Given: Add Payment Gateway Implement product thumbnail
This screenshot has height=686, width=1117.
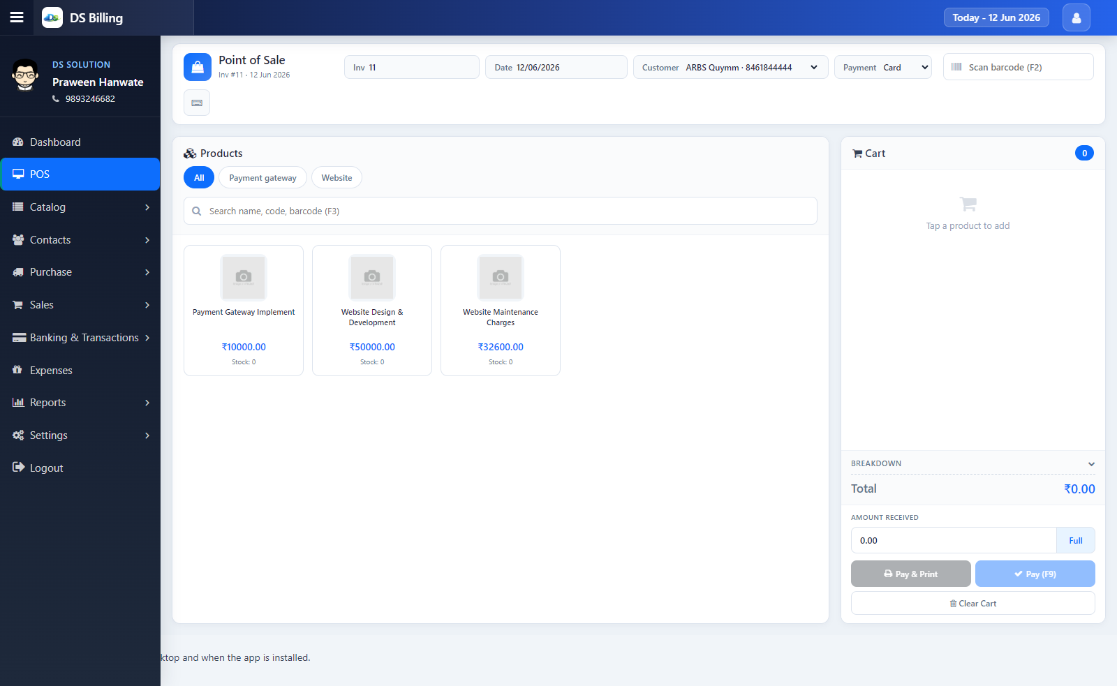Looking at the screenshot, I should click(244, 277).
